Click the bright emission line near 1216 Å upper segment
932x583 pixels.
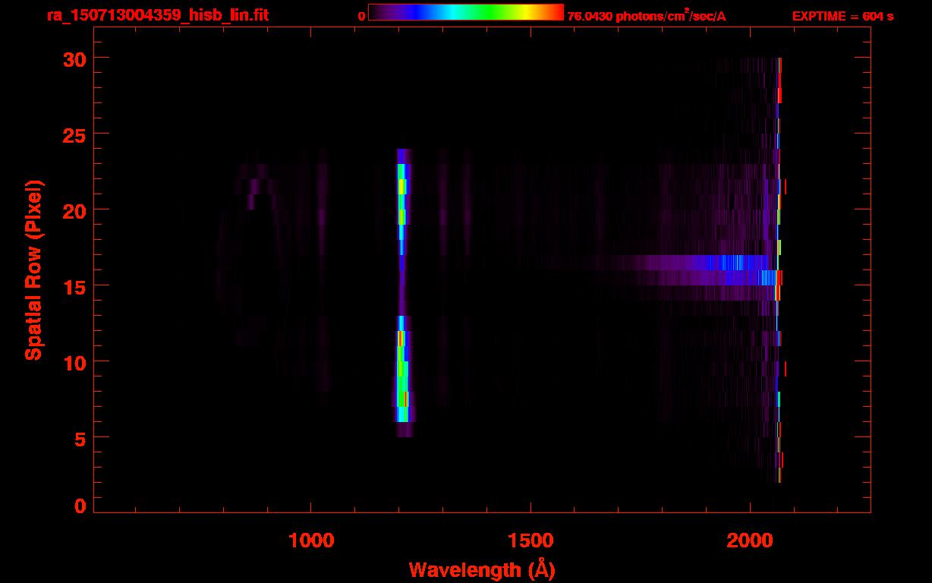(x=402, y=201)
